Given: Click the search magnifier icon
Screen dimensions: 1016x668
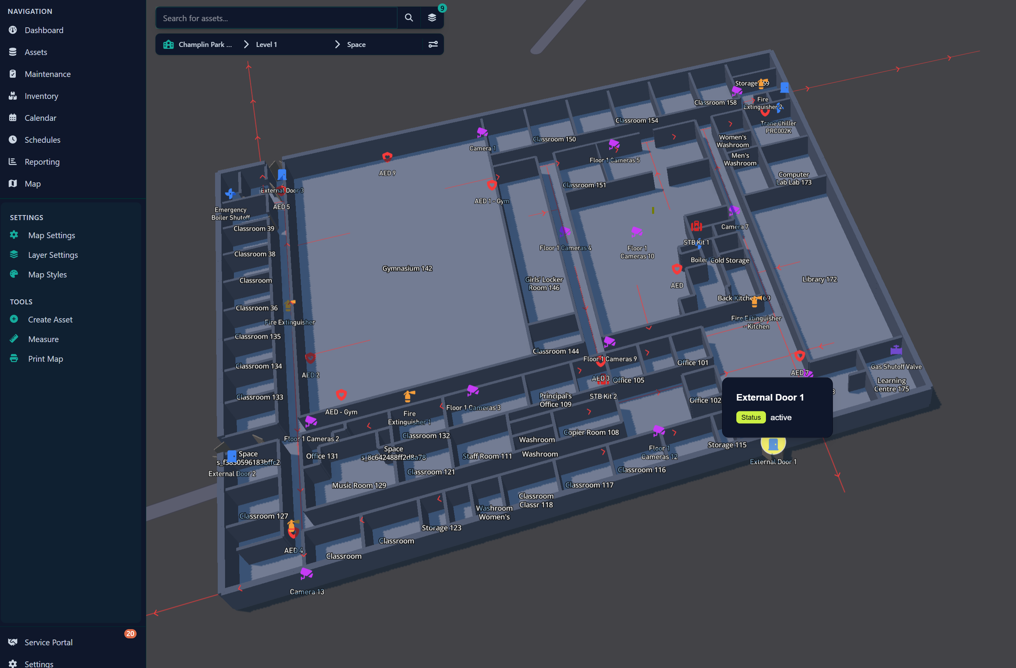Looking at the screenshot, I should pyautogui.click(x=409, y=18).
